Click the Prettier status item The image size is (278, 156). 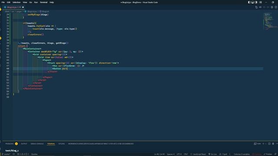coord(268,154)
